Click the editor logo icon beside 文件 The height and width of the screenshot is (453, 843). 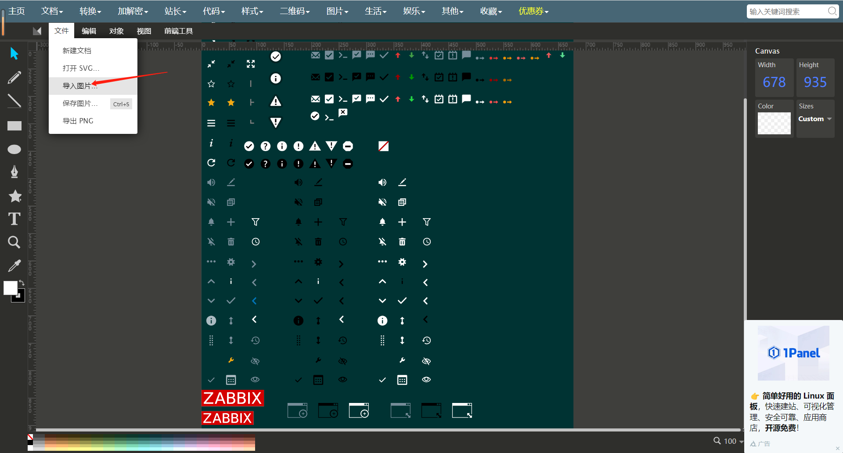point(37,31)
